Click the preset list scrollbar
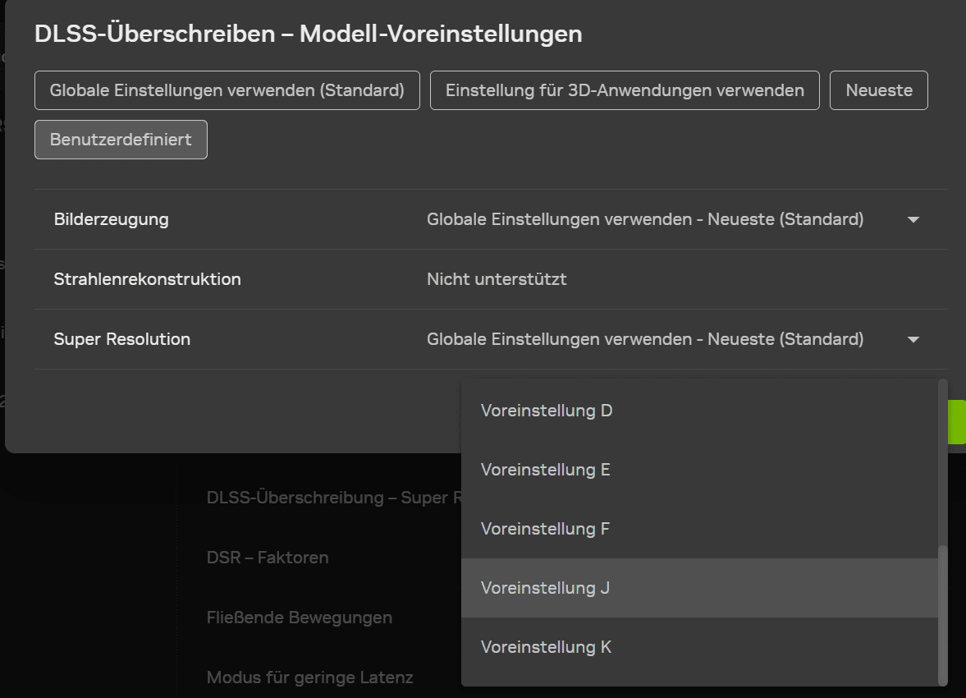The height and width of the screenshot is (698, 966). click(942, 612)
